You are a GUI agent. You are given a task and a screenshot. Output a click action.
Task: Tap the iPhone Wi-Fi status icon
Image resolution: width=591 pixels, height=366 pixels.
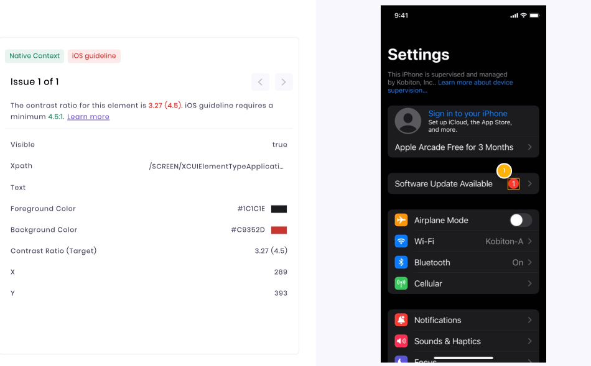point(524,16)
